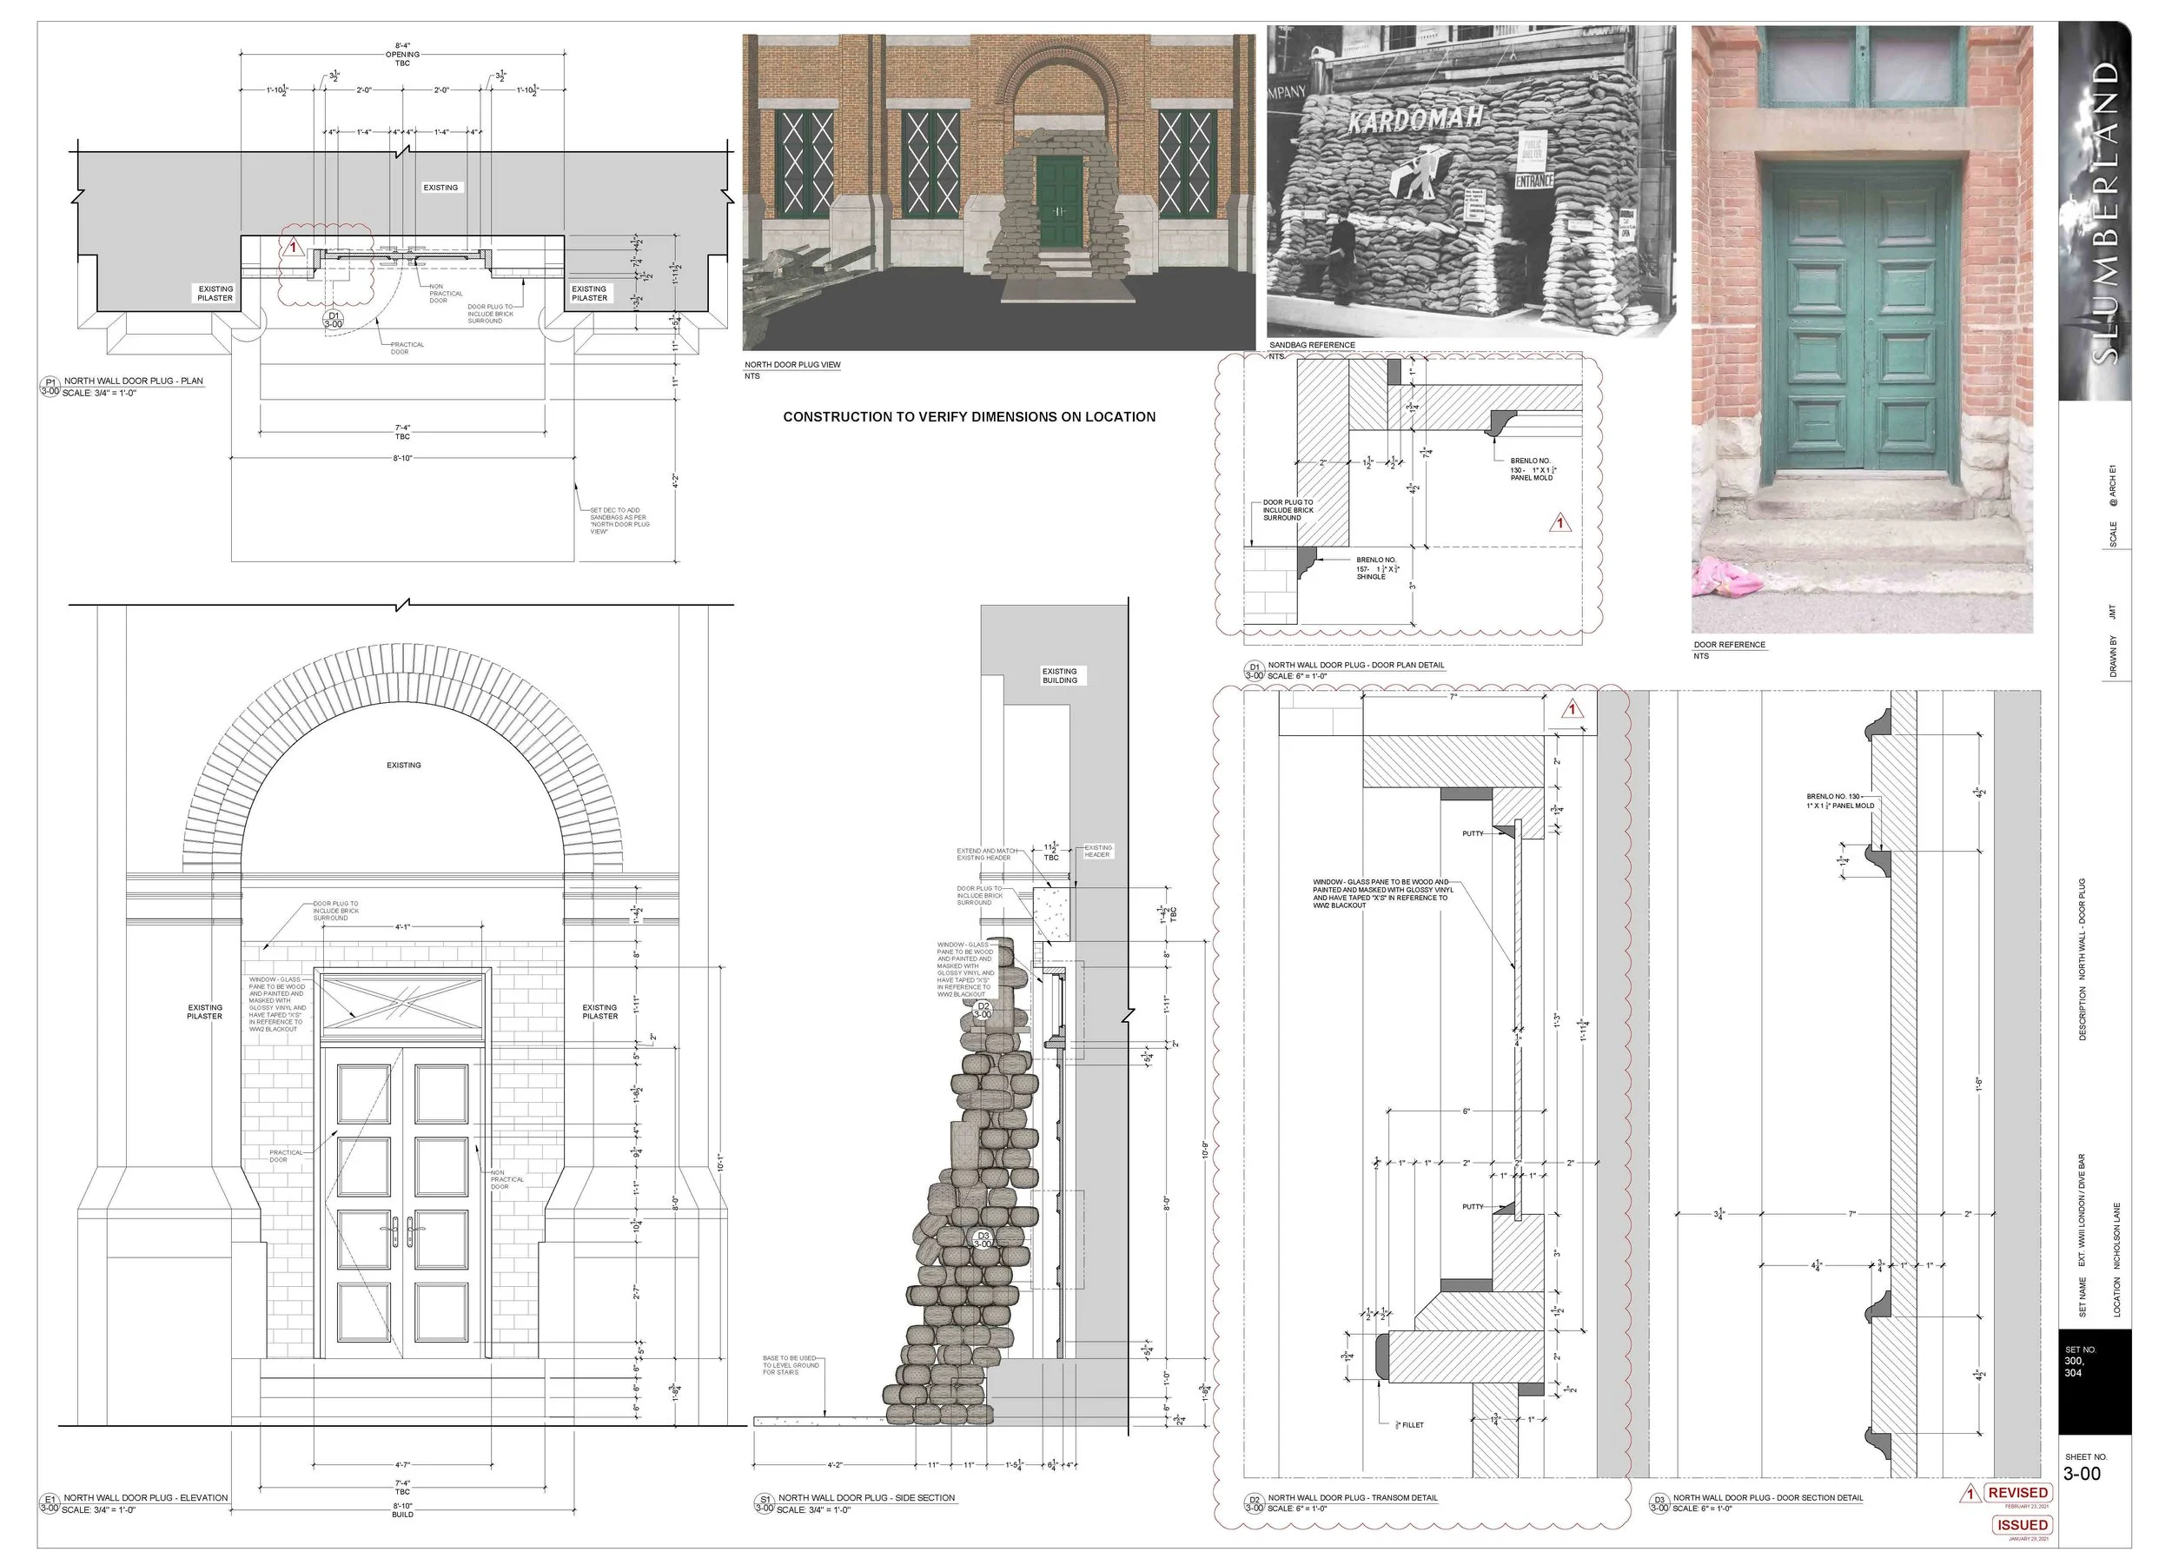This screenshot has width=2172, height=1552.
Task: Click revision triangle in door plan detail
Action: point(1559,524)
